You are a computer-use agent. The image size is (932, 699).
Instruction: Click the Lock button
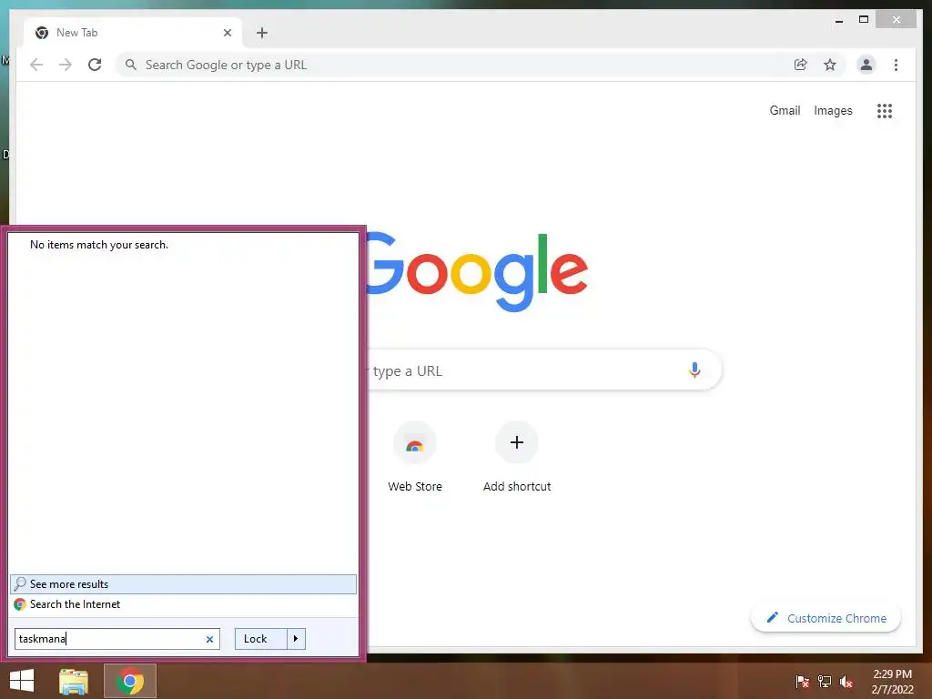[260, 639]
